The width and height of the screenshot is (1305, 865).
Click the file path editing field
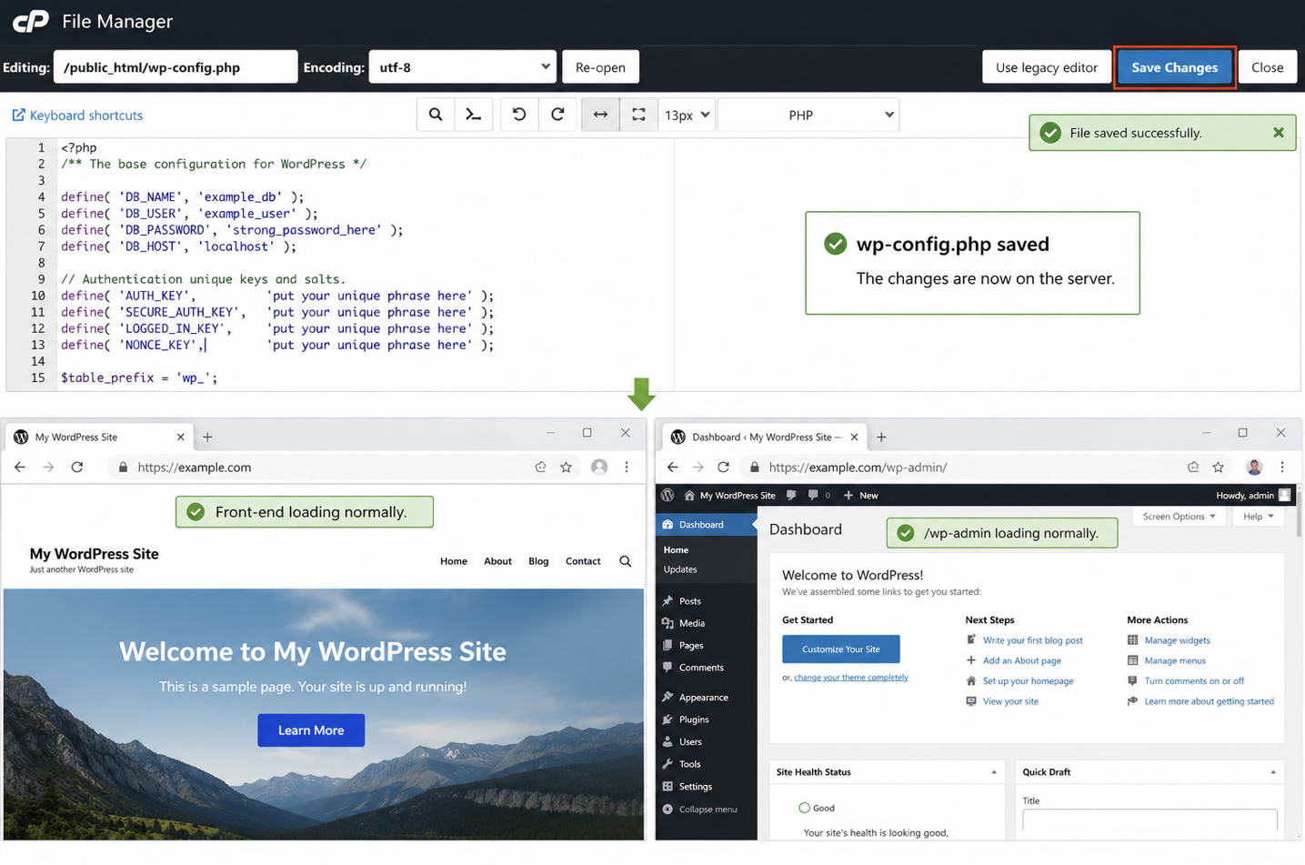(x=176, y=67)
